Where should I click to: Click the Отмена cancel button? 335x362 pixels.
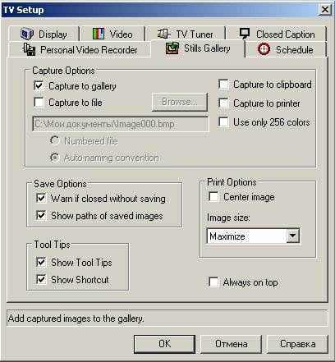pos(231,344)
